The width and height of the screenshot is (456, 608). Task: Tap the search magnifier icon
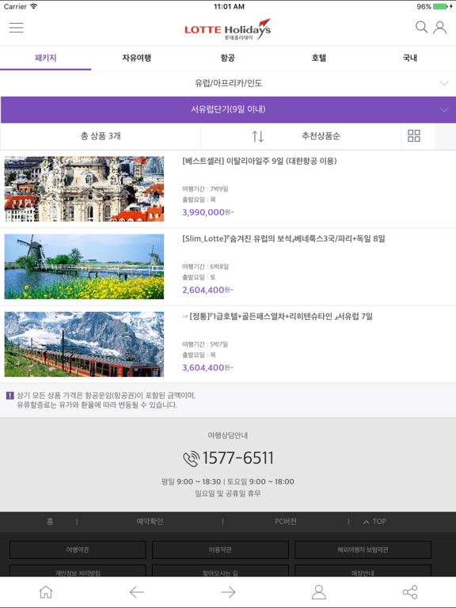point(421,27)
